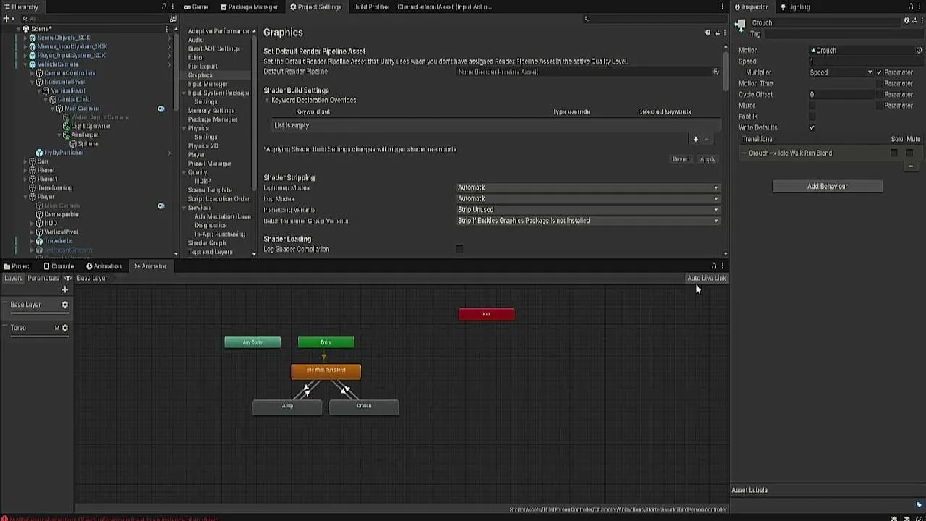Viewport: 926px width, 521px height.
Task: Open the Animation tab
Action: (x=103, y=266)
